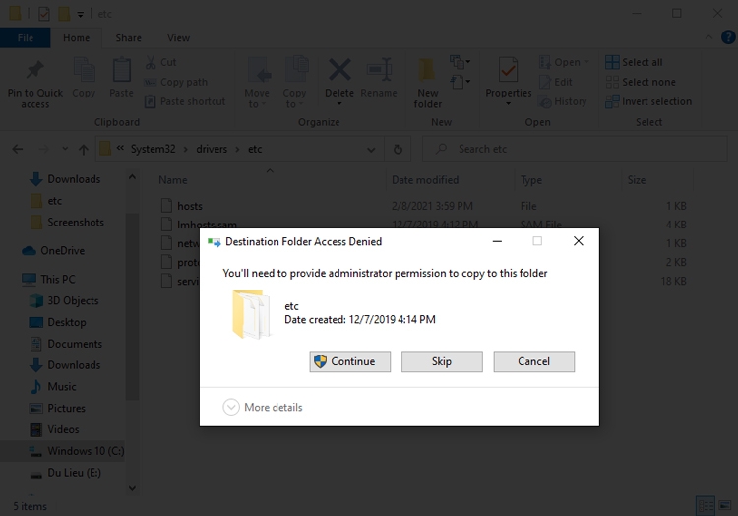The width and height of the screenshot is (738, 516).
Task: Click the Up one level arrow
Action: tap(84, 150)
